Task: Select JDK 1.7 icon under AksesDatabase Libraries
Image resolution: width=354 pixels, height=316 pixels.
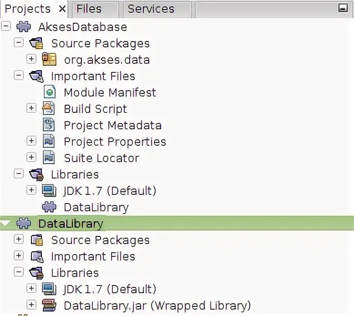Action: [49, 190]
